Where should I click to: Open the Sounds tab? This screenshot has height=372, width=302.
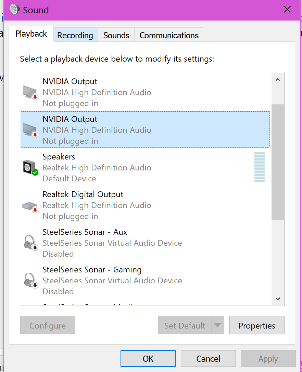[x=116, y=35]
